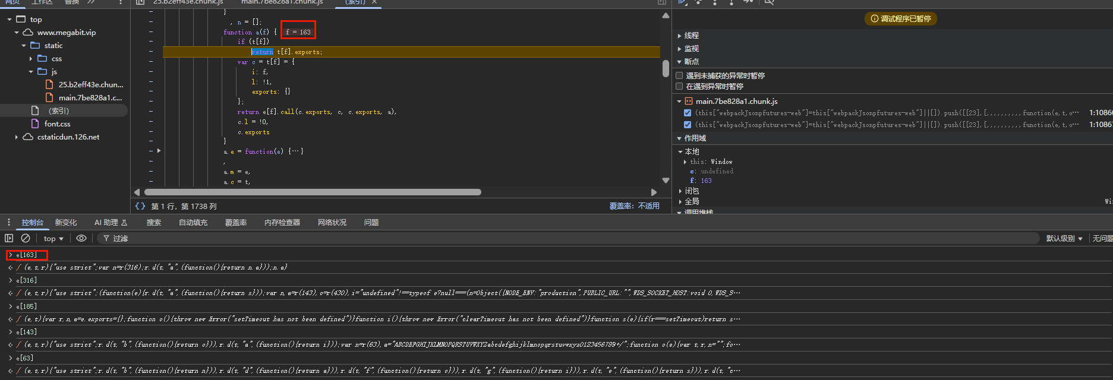Image resolution: width=1113 pixels, height=380 pixels.
Task: Open the 内存检查器 tab
Action: (x=282, y=222)
